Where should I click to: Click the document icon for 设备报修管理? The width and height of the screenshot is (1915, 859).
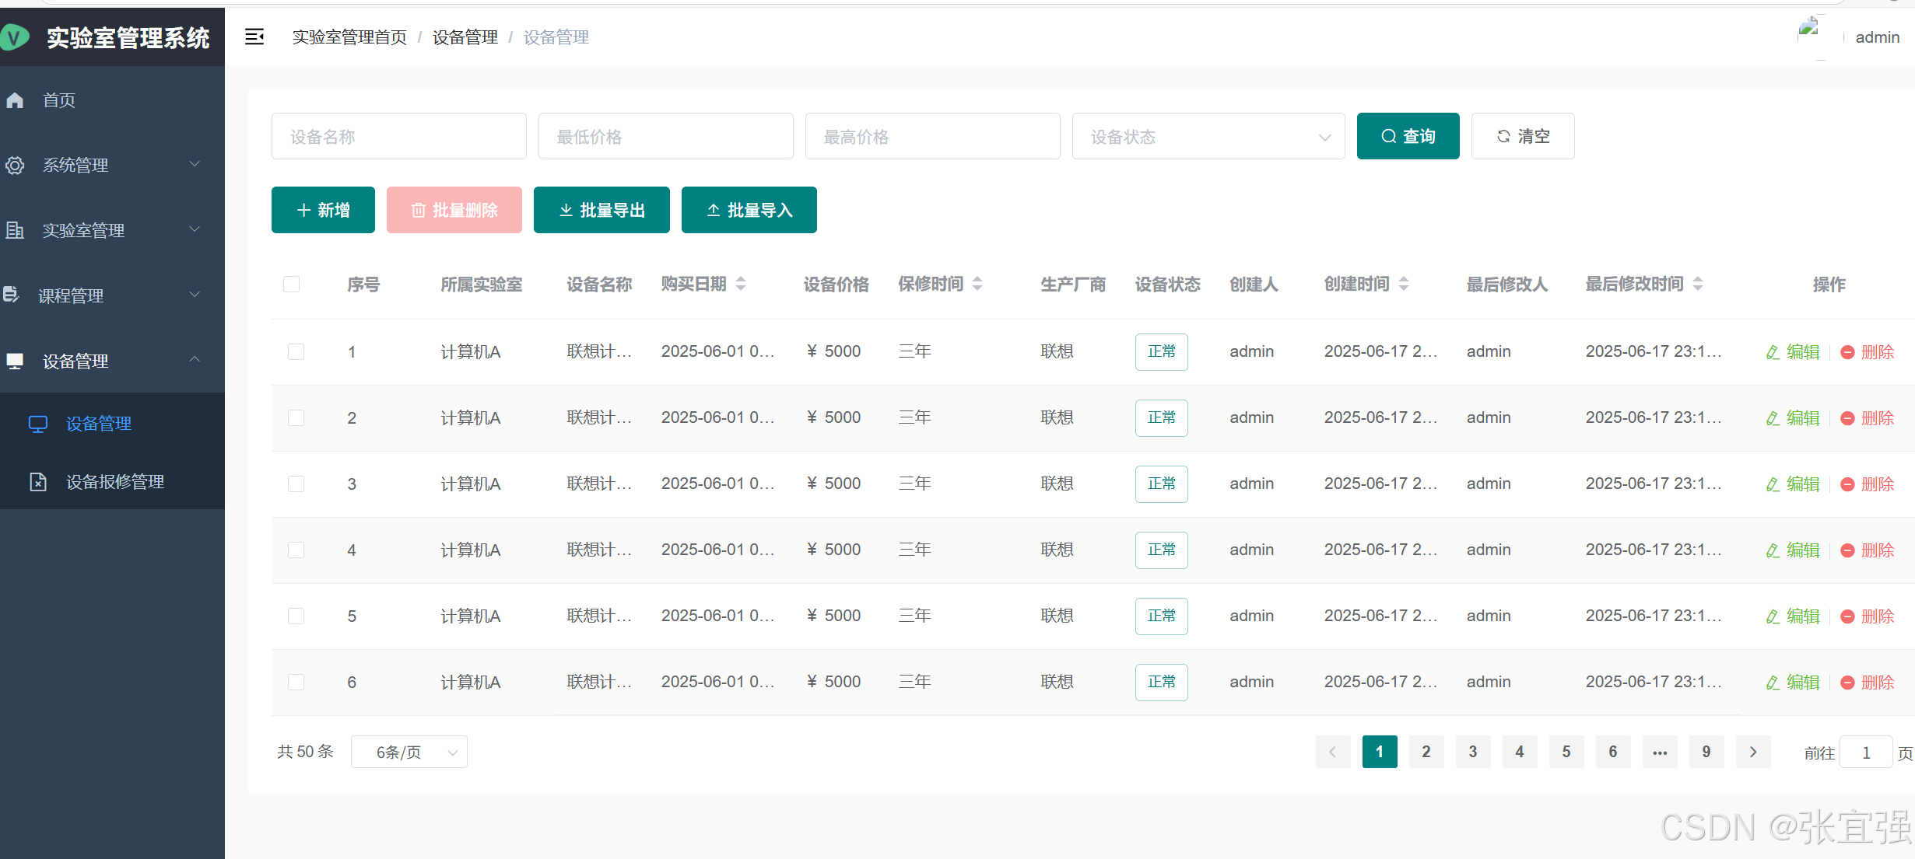coord(38,482)
